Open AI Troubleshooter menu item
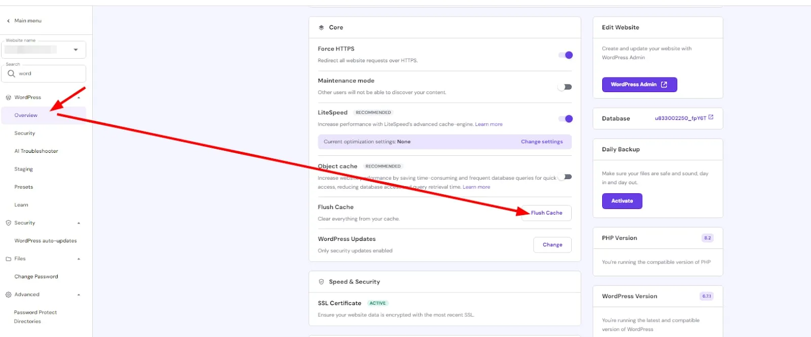 click(x=36, y=151)
